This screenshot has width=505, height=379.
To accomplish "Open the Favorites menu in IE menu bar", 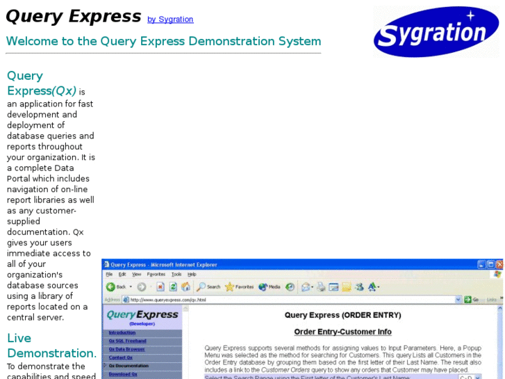I will [x=156, y=274].
